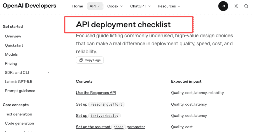255x132 pixels.
Task: Expand the SDKs and CLI chevron
Action: pyautogui.click(x=48, y=73)
